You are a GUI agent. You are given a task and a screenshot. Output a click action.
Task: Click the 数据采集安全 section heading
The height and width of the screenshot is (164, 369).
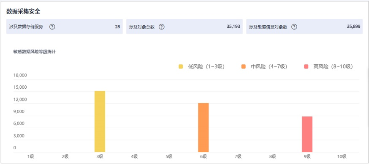pos(23,12)
